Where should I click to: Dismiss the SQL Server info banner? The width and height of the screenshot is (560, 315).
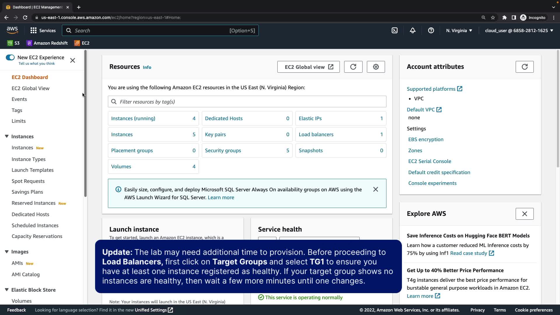375,190
